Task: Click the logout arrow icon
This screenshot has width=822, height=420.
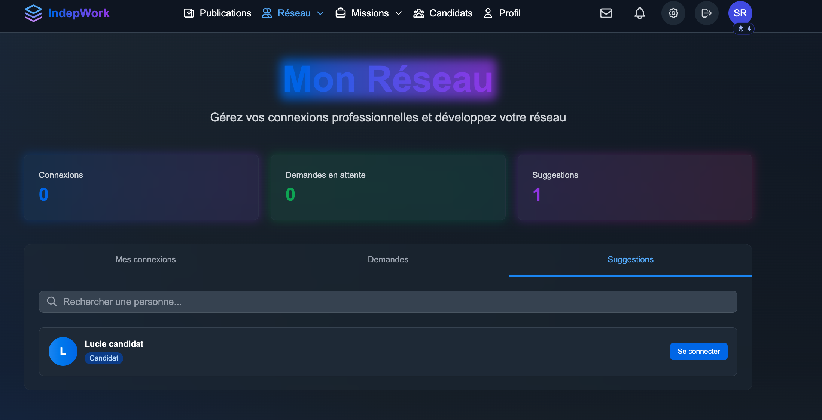Action: point(706,13)
